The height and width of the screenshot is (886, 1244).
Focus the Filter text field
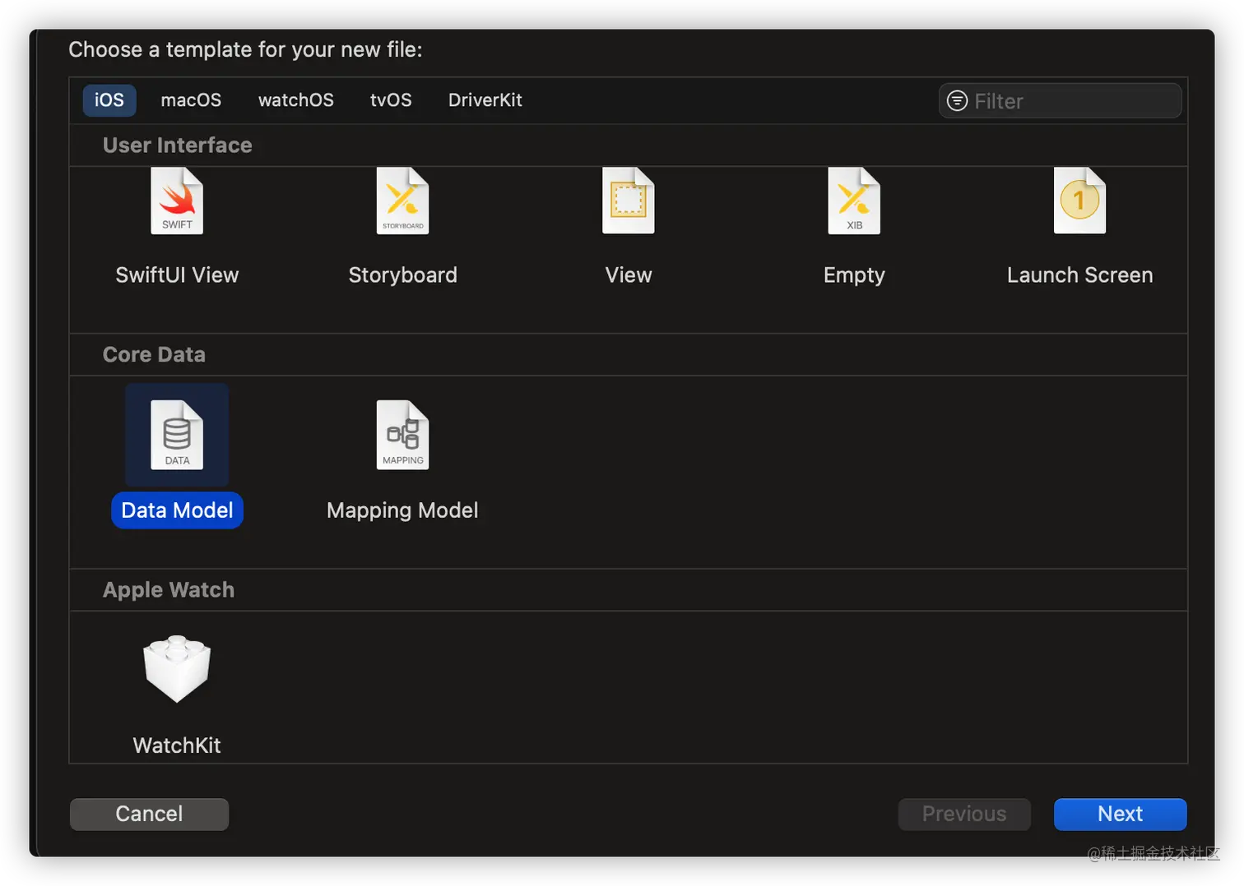point(1060,101)
